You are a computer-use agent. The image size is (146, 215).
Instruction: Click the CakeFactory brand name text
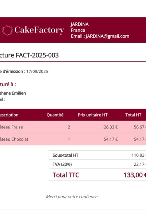pos(39,30)
